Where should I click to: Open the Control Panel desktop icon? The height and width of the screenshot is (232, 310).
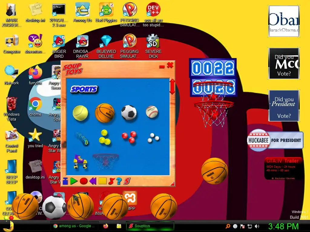[12, 140]
